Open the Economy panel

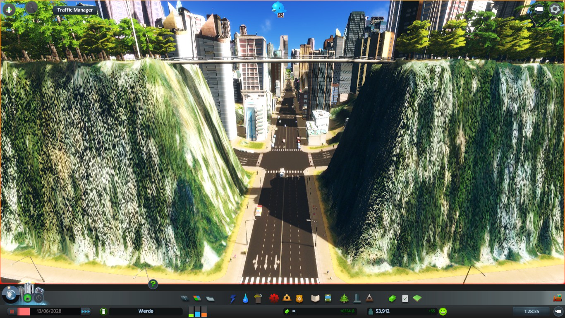pyautogui.click(x=392, y=298)
